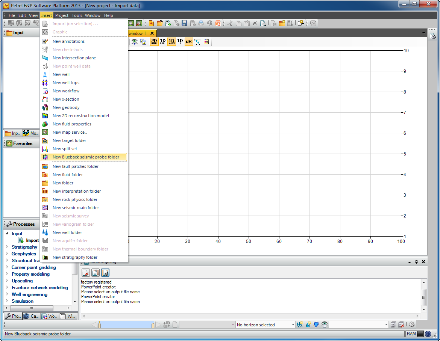Click the Print toolbar icon

click(x=201, y=23)
